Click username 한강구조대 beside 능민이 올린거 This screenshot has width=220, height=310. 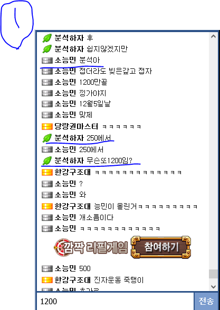(x=72, y=206)
